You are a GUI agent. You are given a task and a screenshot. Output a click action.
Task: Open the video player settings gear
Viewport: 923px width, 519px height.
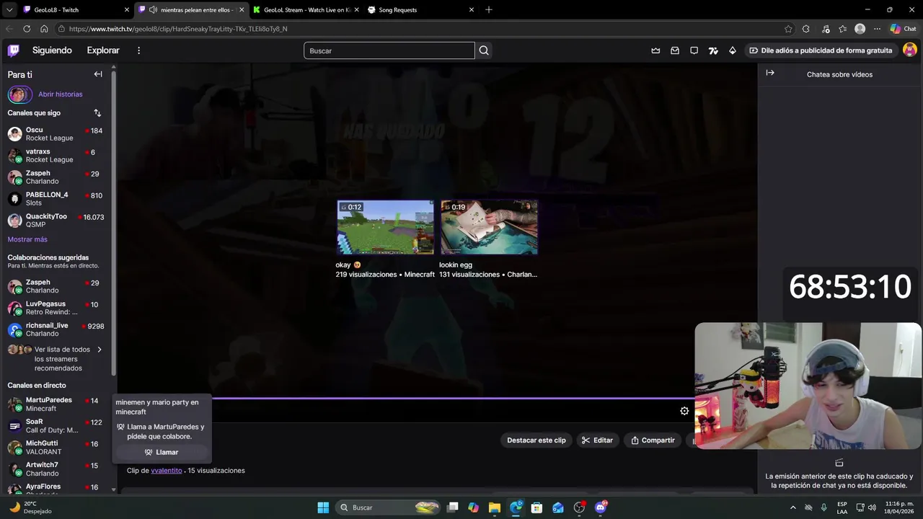(684, 411)
